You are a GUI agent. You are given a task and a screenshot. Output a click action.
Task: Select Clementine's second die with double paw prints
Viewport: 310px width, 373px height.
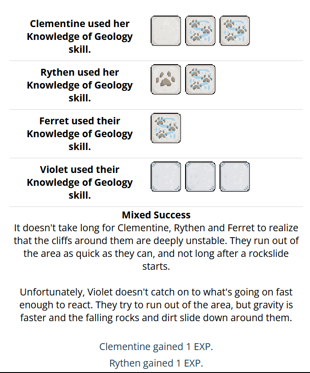200,31
